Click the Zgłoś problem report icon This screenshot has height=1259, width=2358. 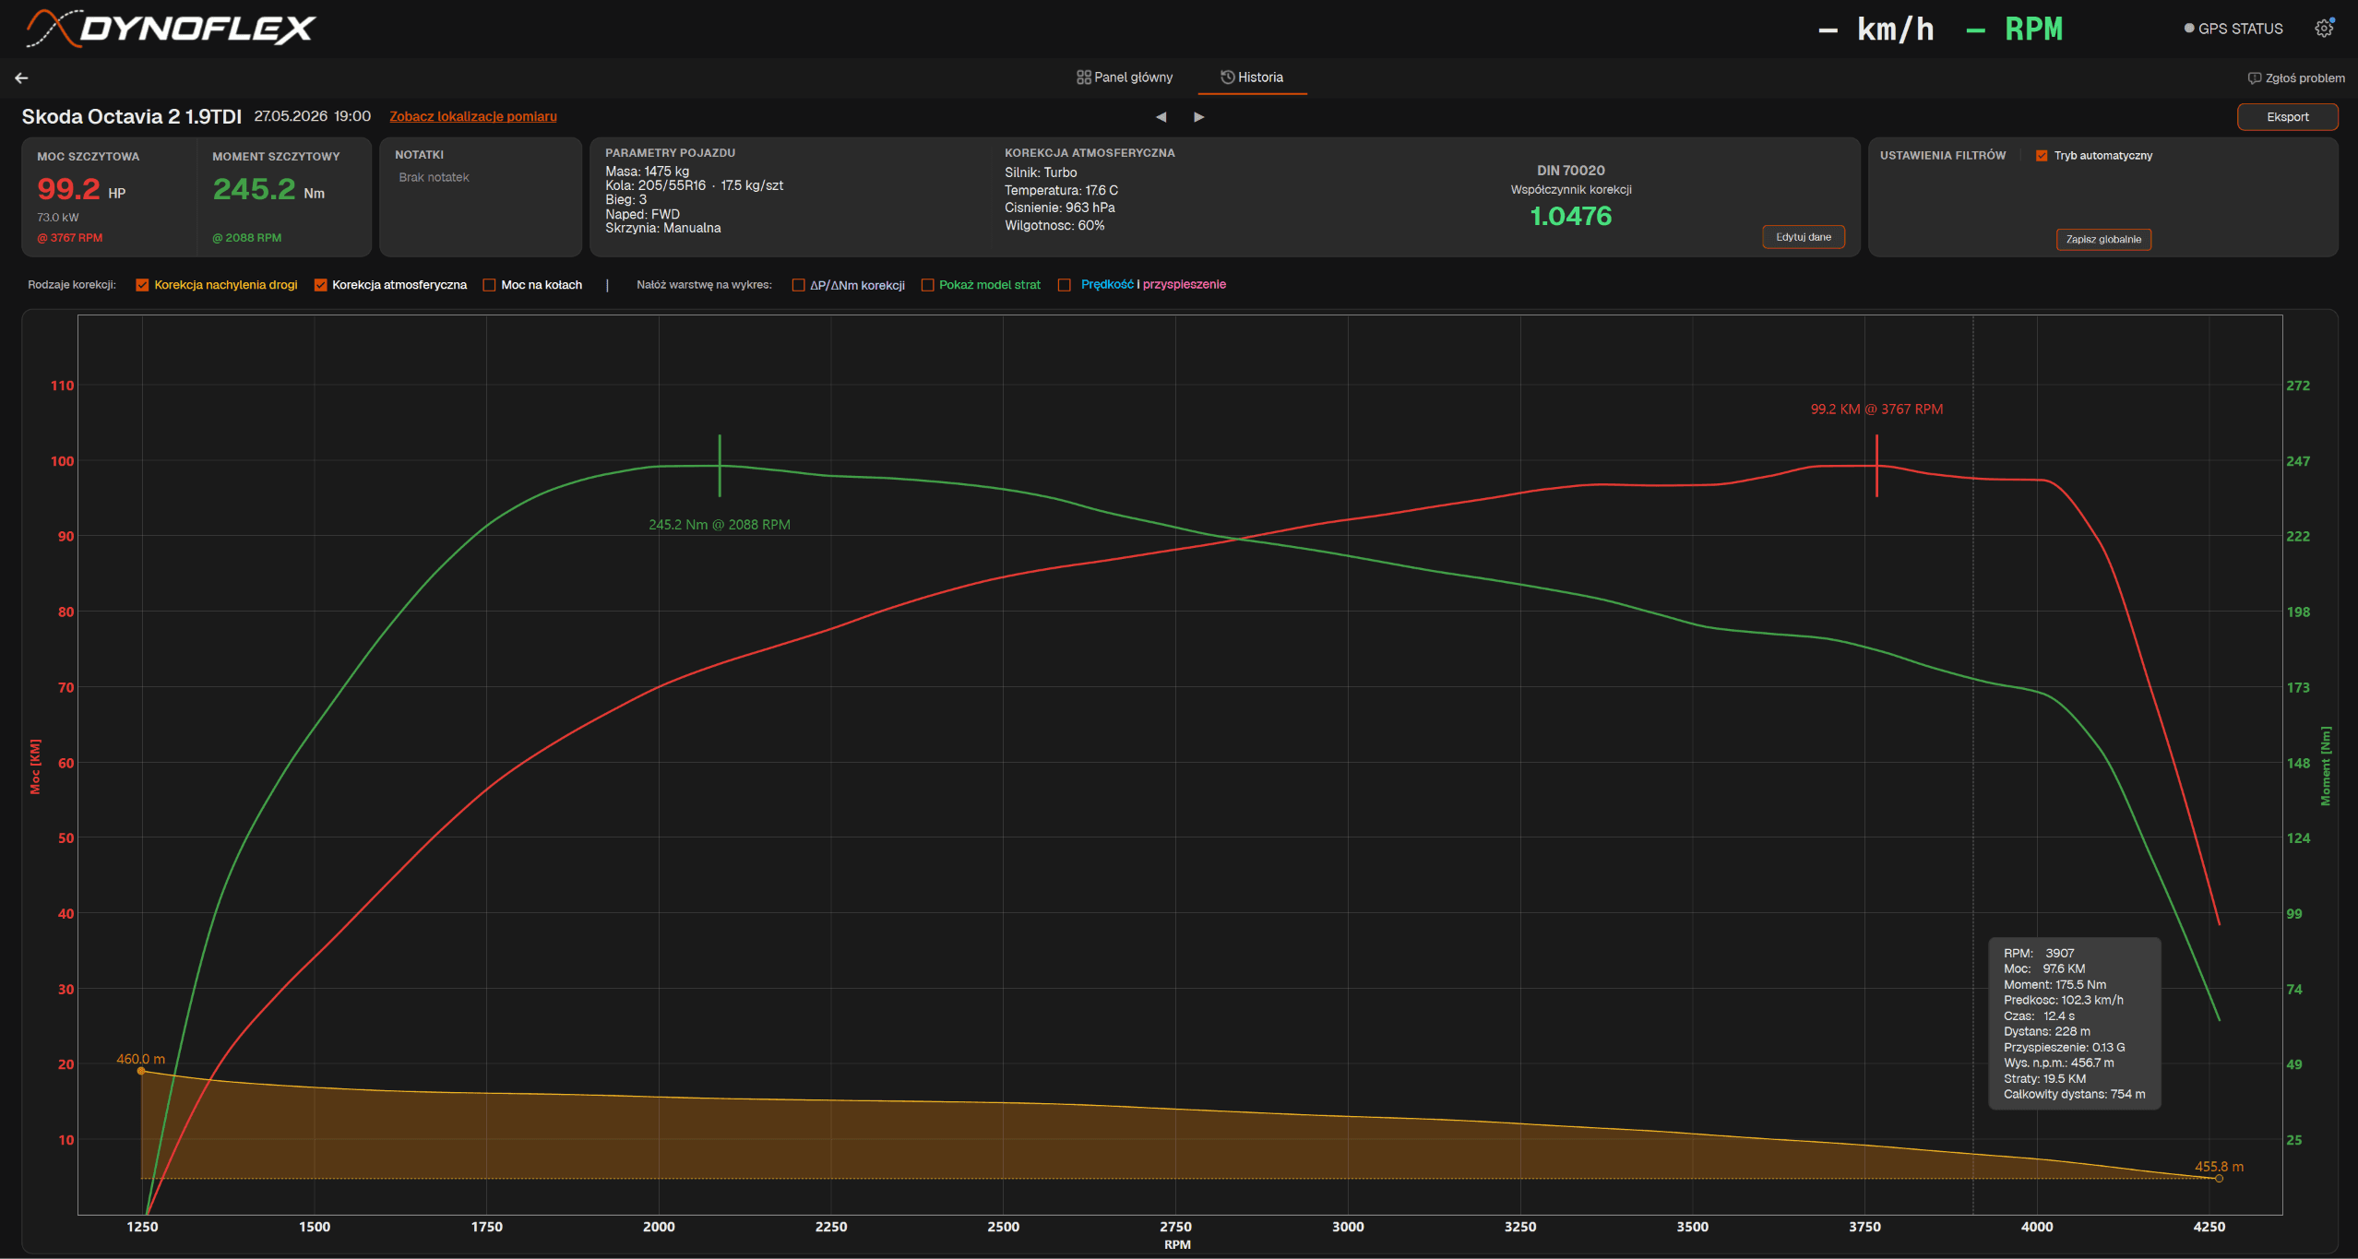[2254, 78]
